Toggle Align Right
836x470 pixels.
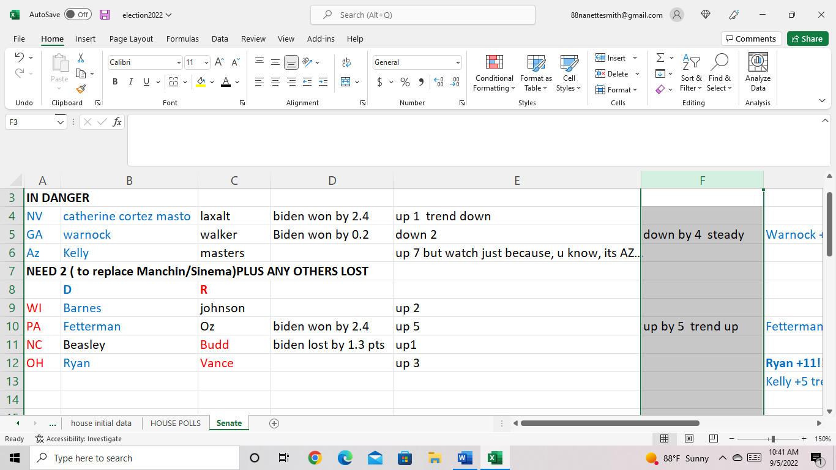tap(291, 82)
